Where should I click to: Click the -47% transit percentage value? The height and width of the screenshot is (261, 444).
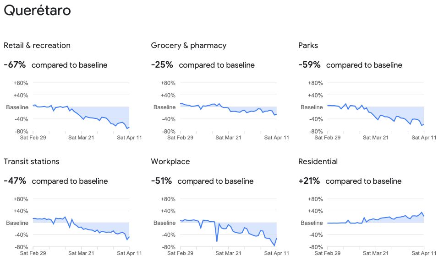tap(15, 181)
